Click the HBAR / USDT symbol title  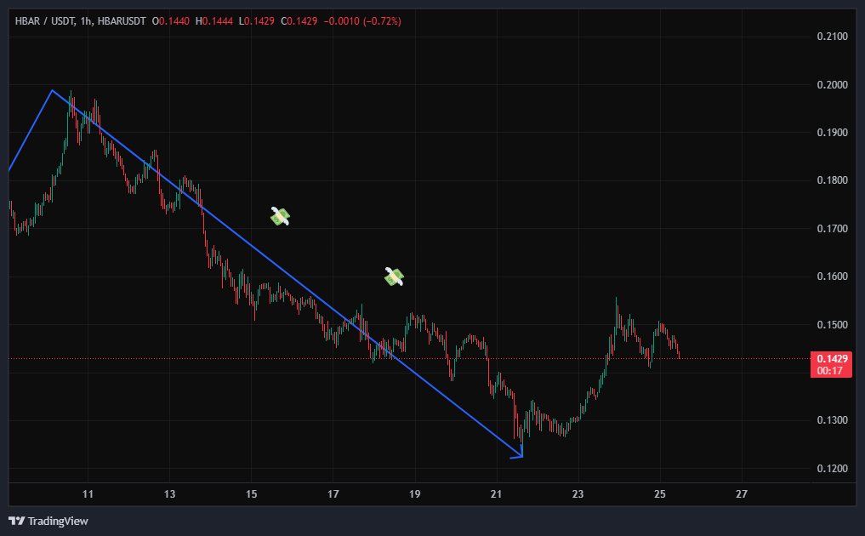43,20
